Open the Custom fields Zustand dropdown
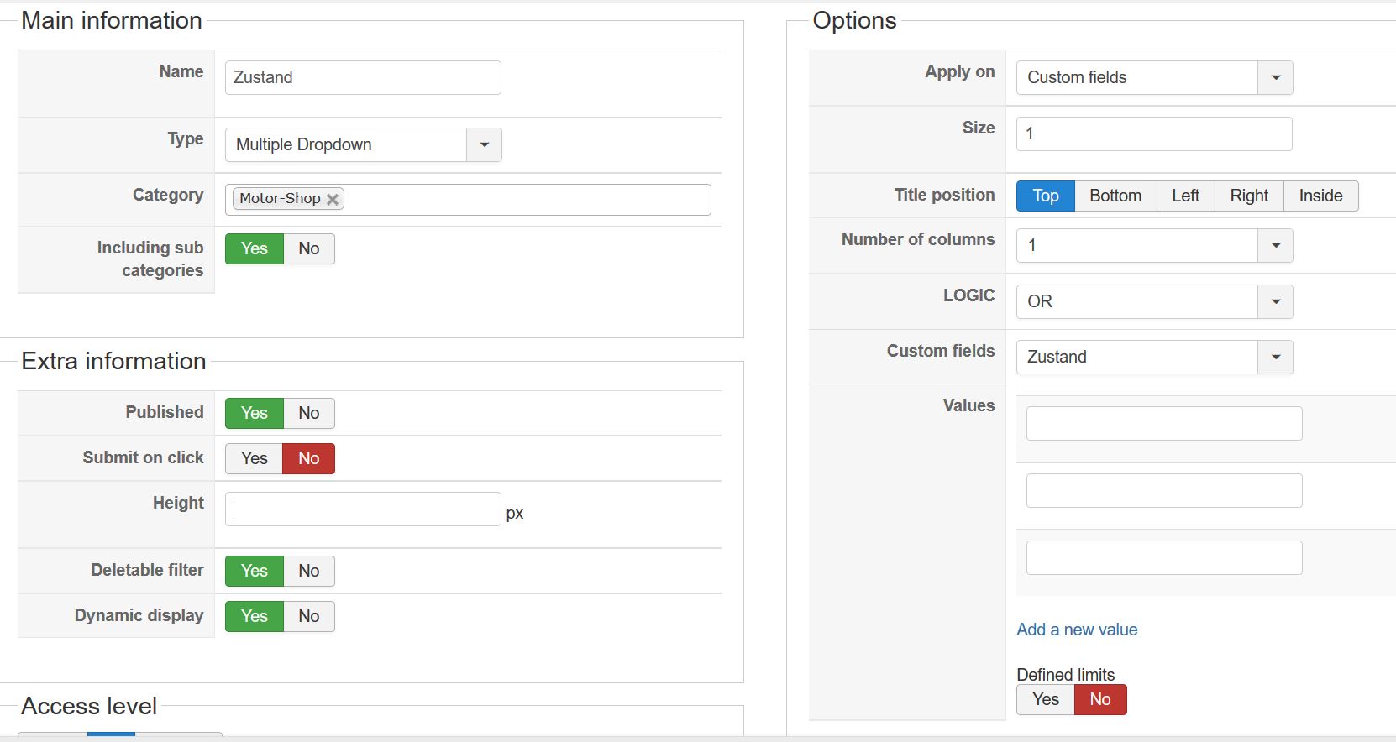The image size is (1396, 742). pyautogui.click(x=1275, y=357)
